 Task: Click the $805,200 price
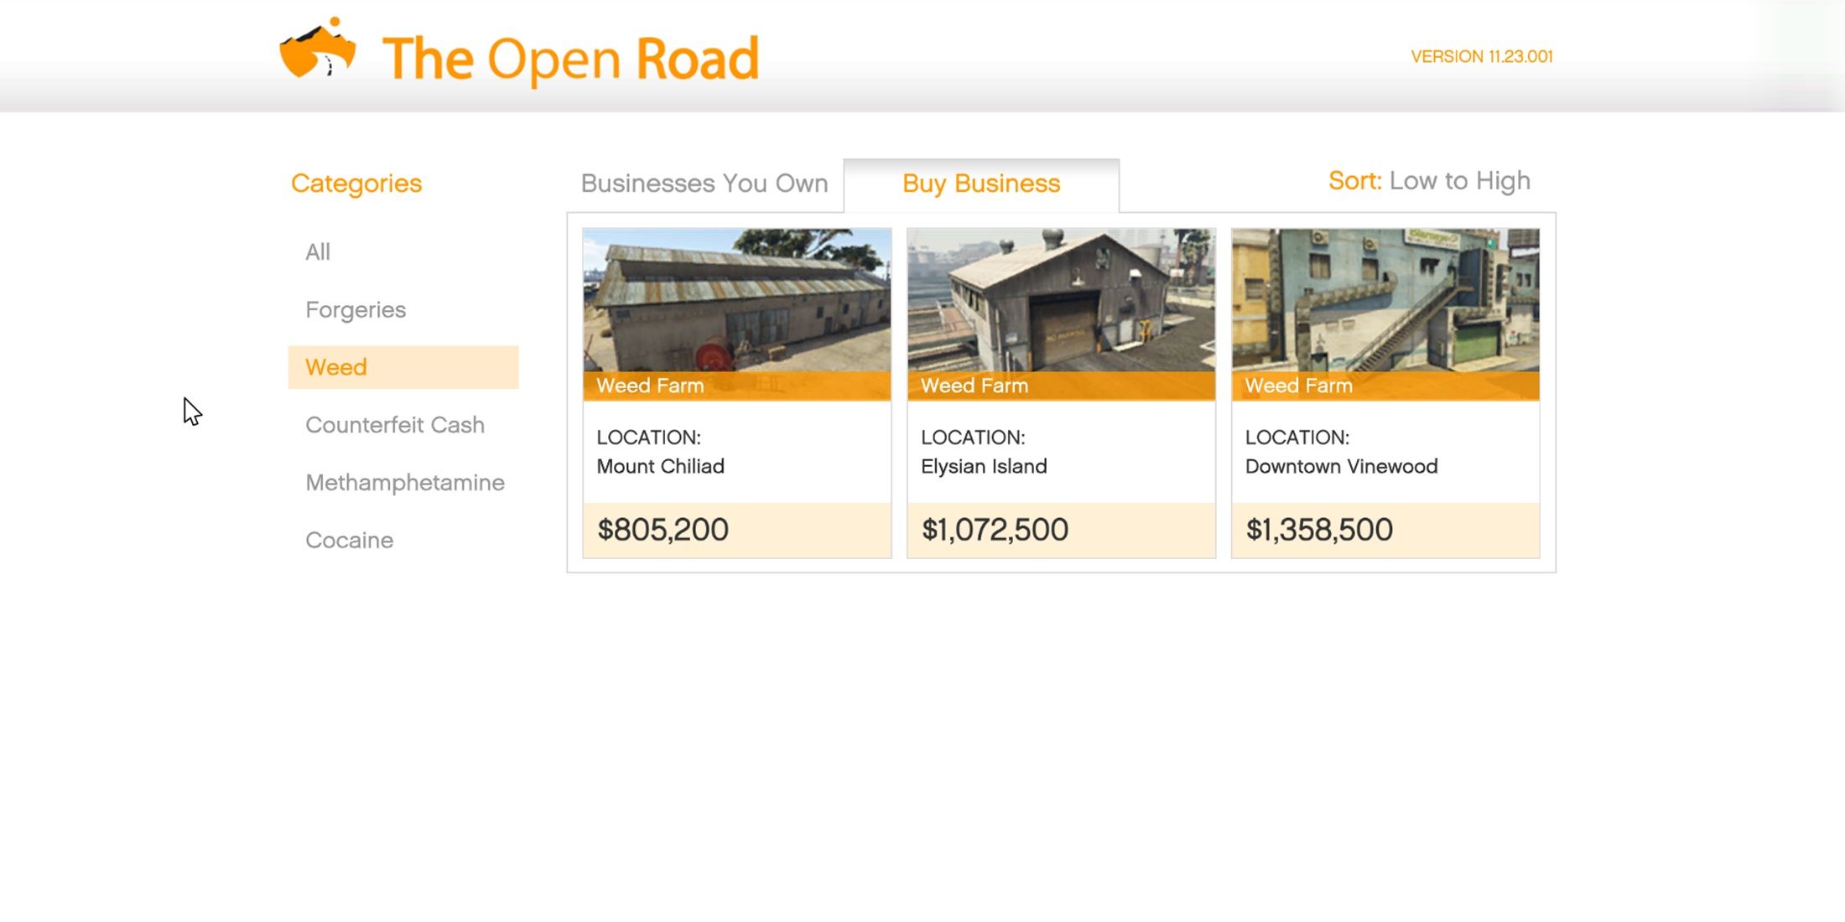pos(663,530)
